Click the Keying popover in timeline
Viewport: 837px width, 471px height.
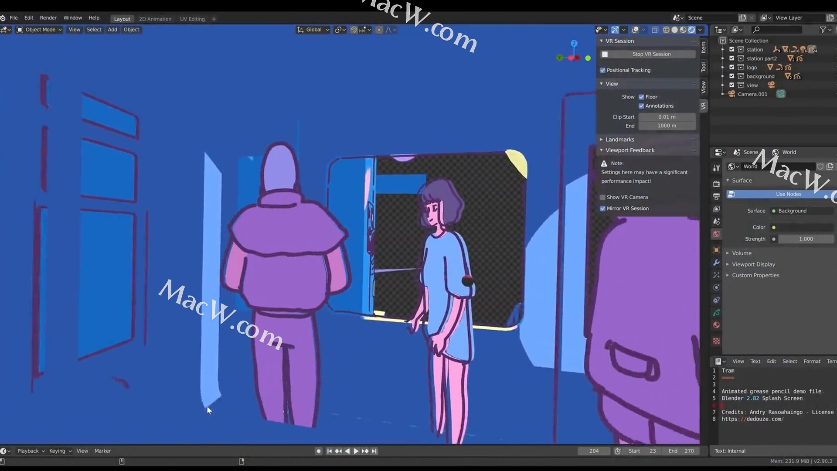coord(60,451)
